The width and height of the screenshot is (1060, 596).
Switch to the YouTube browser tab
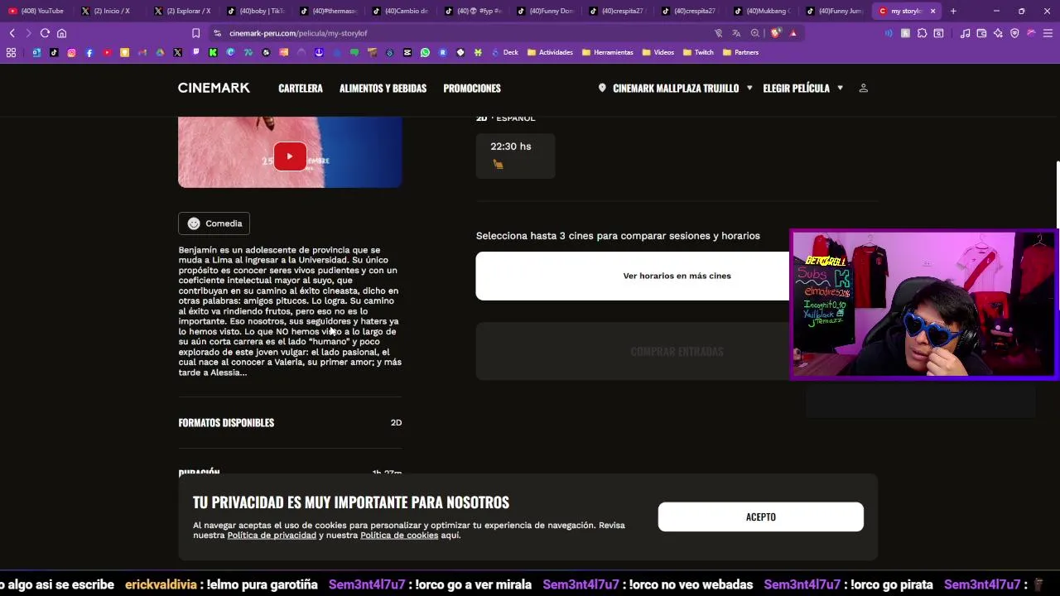(37, 11)
